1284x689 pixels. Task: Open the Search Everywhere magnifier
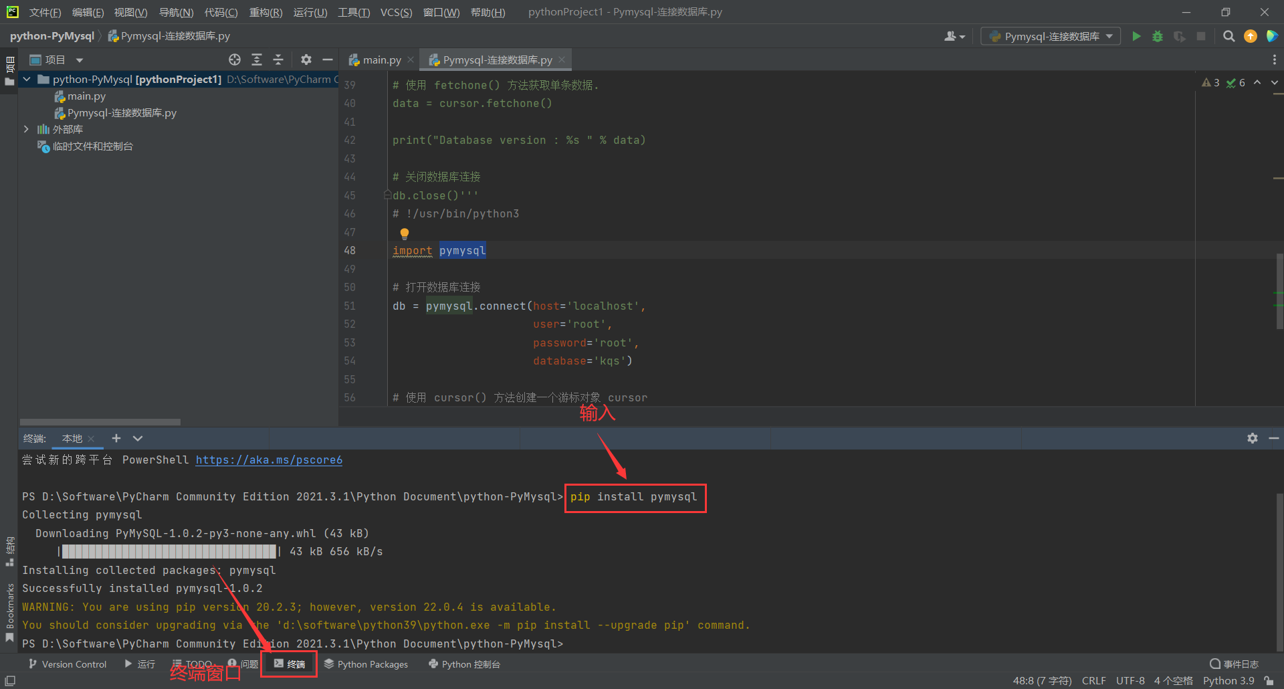(1228, 36)
